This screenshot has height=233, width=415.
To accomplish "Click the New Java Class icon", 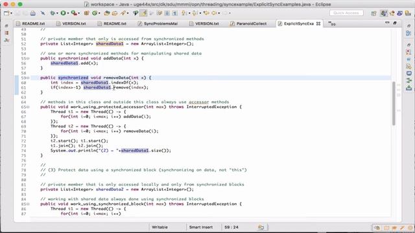I will (x=95, y=13).
